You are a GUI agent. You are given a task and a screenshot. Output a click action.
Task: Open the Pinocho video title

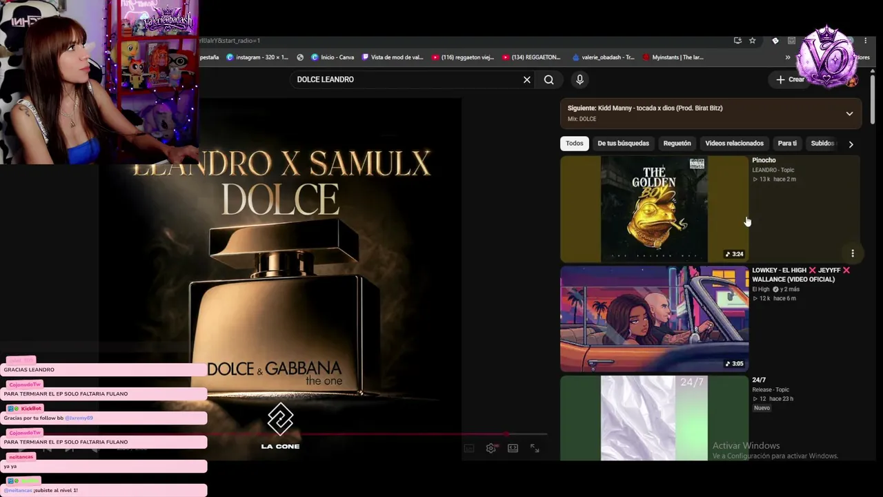click(x=764, y=160)
